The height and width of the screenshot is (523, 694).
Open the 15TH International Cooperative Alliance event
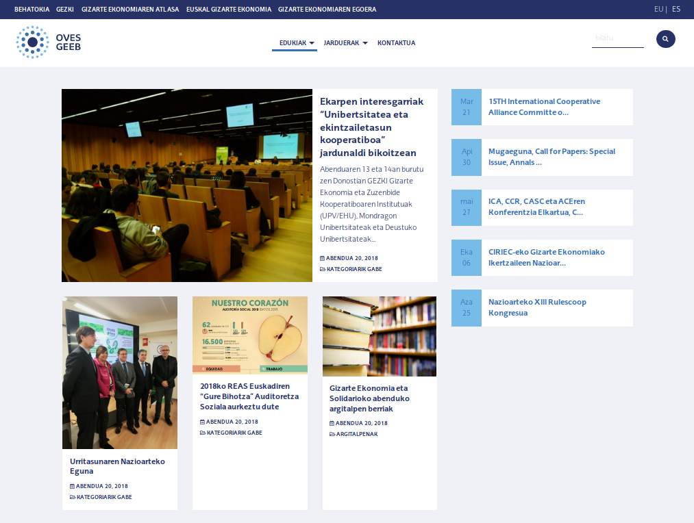(544, 107)
